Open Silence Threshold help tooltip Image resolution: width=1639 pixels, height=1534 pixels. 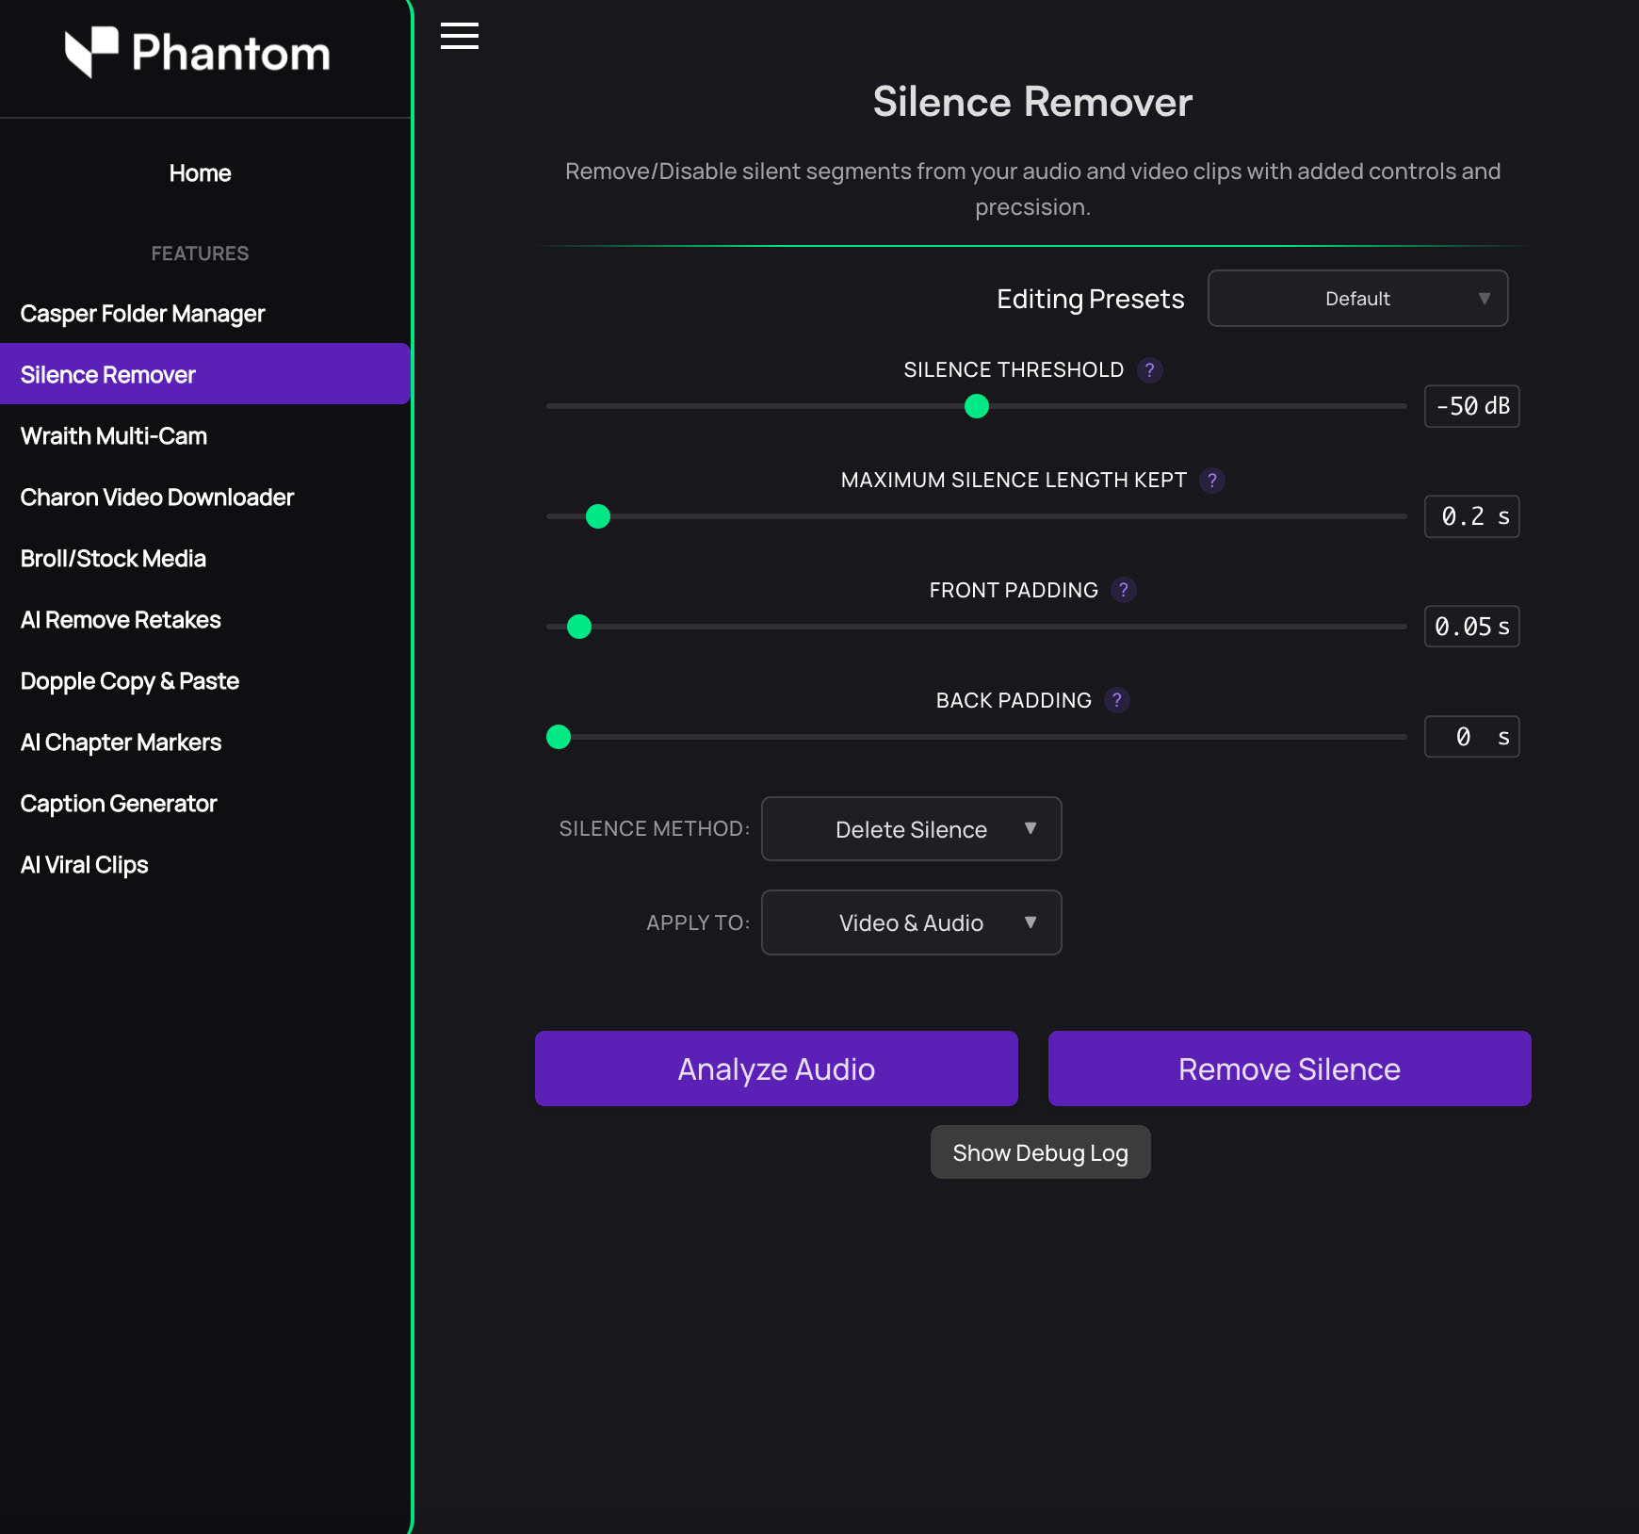[1149, 370]
